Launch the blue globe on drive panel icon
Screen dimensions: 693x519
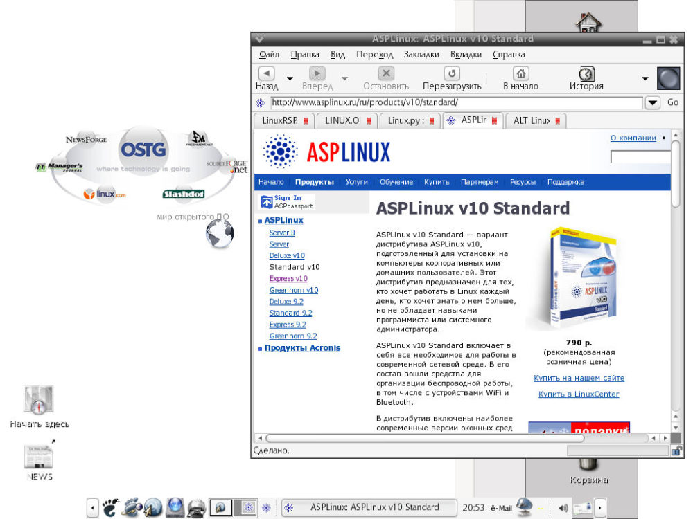[x=175, y=507]
